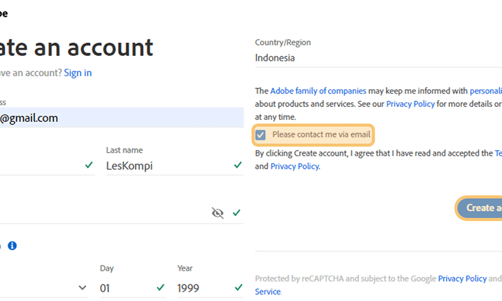Click the green checkmark beside the Day field
This screenshot has height=301, width=502.
[161, 288]
